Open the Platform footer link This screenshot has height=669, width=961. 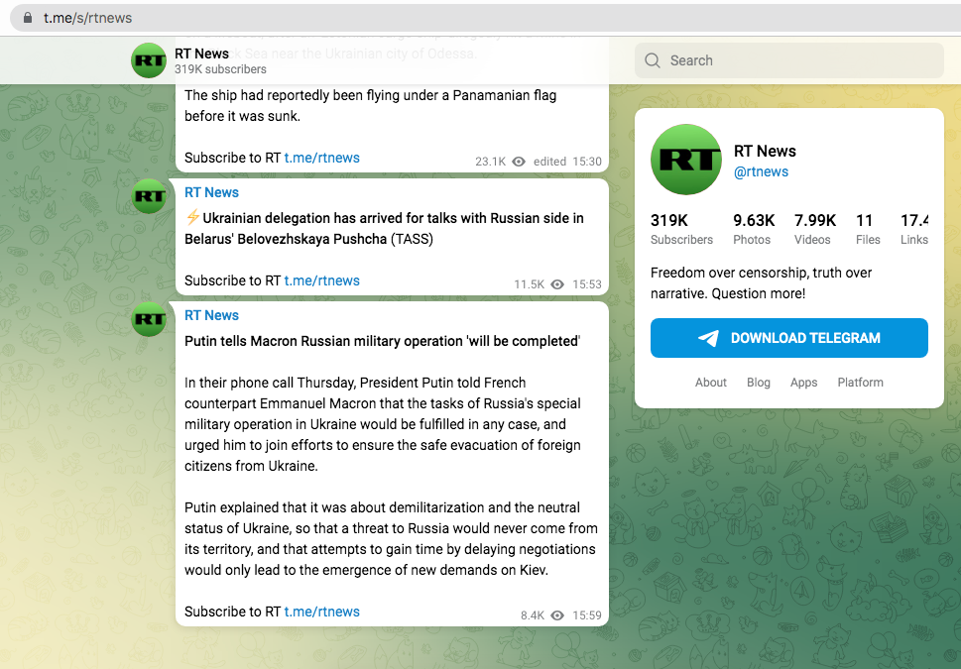(861, 383)
